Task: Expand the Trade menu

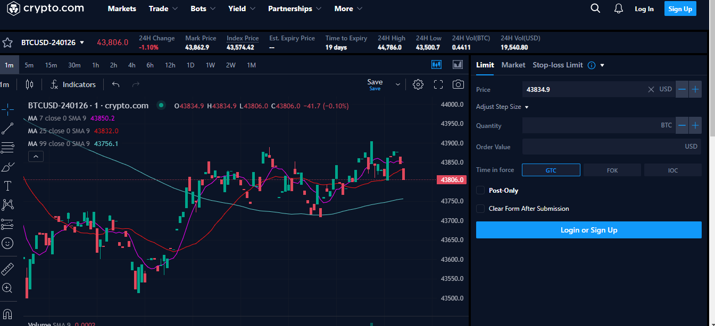Action: [163, 8]
